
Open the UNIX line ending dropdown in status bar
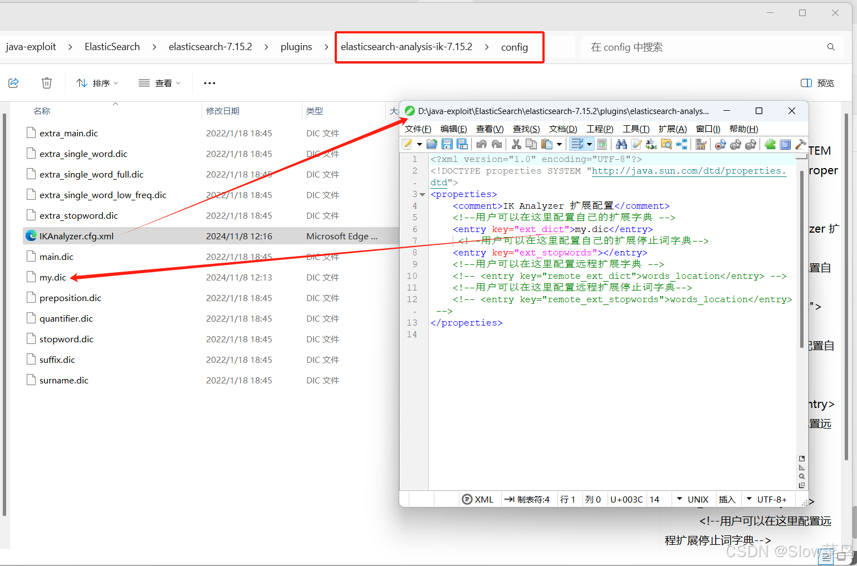click(x=693, y=499)
